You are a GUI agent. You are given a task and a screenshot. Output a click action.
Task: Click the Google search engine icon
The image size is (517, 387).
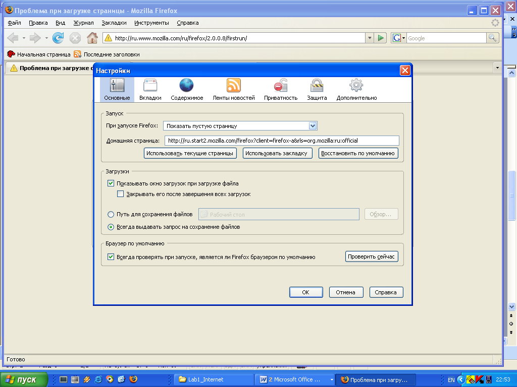coord(397,38)
